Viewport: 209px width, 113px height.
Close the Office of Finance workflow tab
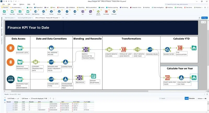[60, 18]
